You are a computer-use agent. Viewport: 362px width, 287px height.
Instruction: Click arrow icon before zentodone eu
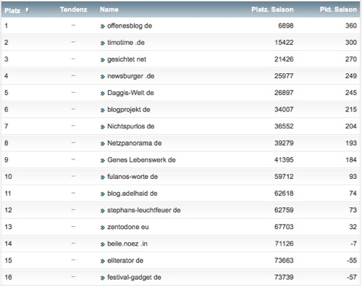(103, 228)
